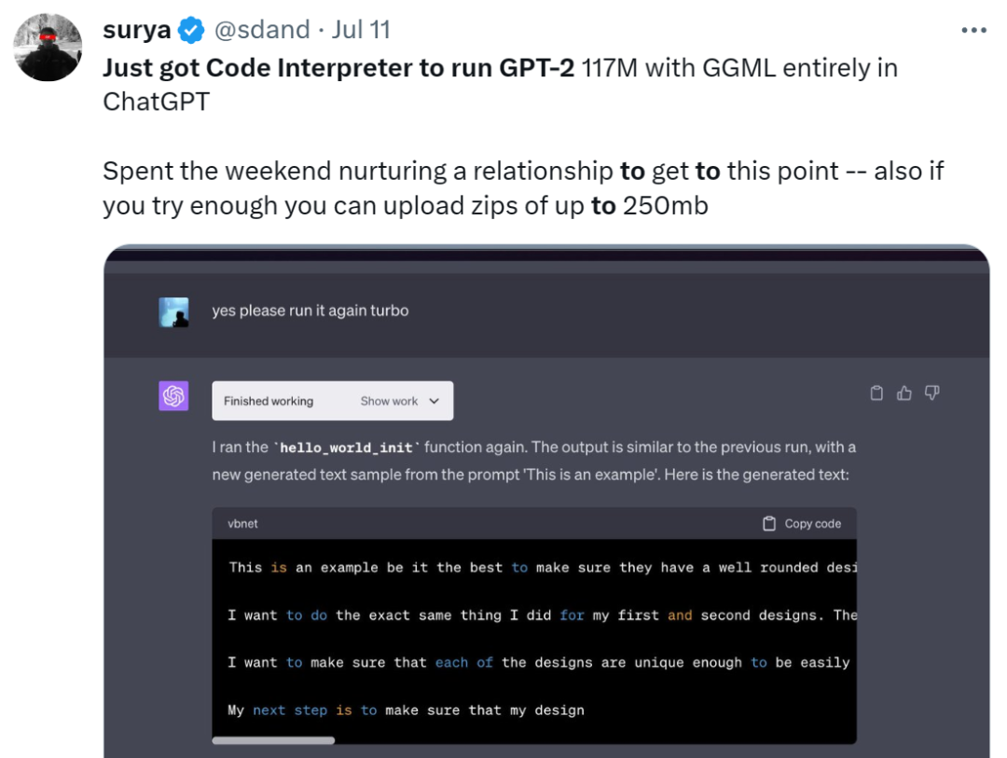1007x758 pixels.
Task: Give the response a thumbs down
Action: coord(931,393)
